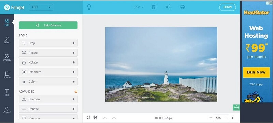Click the Crop tool icon

point(24,43)
